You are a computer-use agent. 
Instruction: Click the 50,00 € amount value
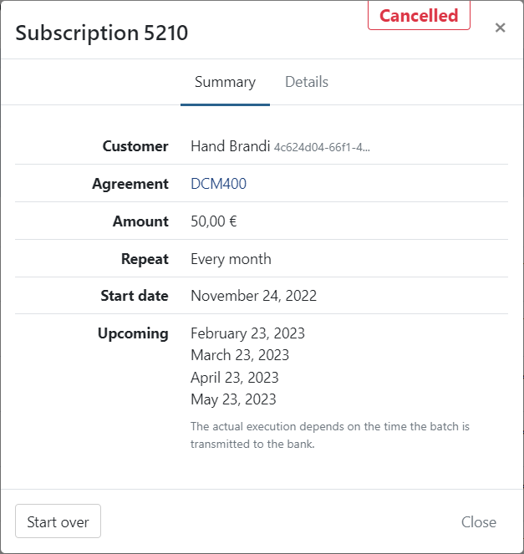pos(215,221)
